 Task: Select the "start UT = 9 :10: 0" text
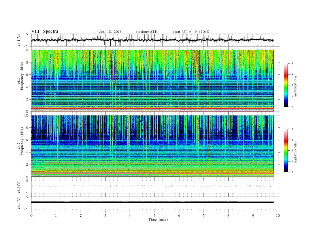pos(191,32)
